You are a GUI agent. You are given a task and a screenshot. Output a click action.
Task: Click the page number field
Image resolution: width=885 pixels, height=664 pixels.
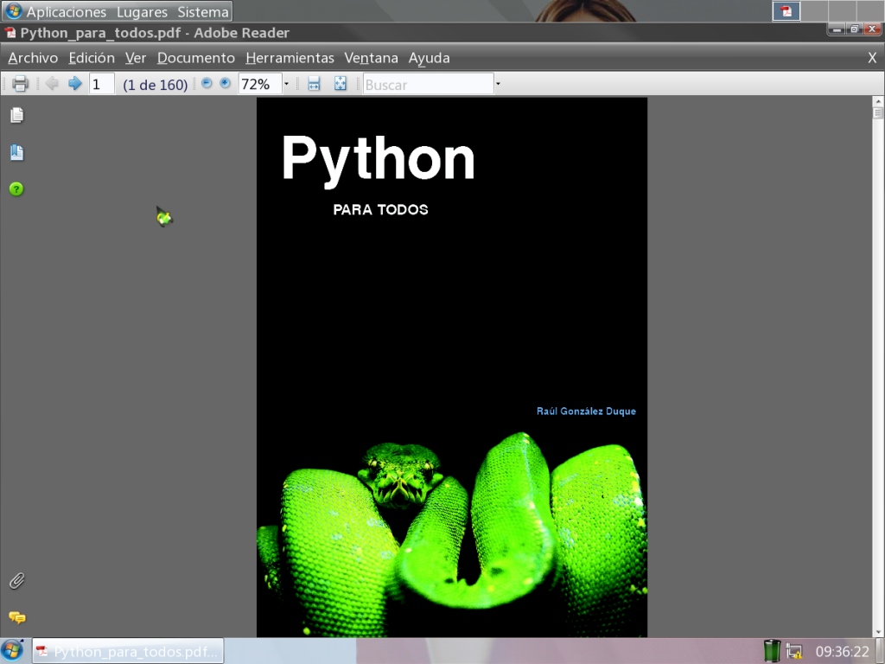click(x=102, y=84)
